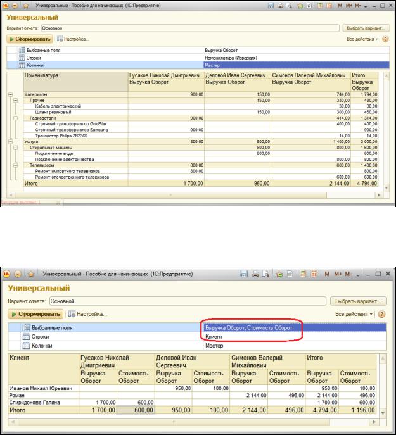Click M memory button in Клиент report window
Viewport: 396px width, 435px height.
(x=327, y=274)
